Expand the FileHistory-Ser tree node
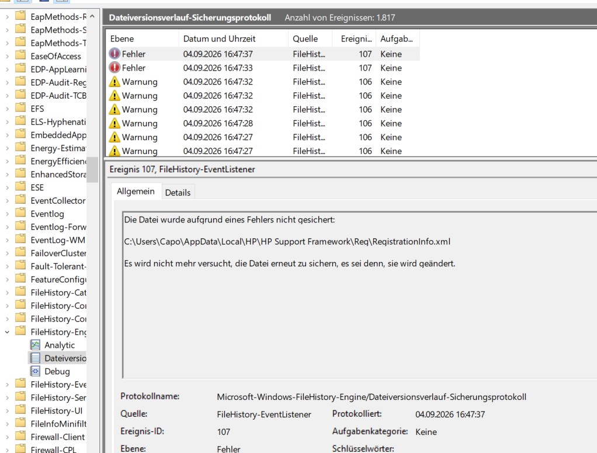The height and width of the screenshot is (453, 597). [7, 398]
